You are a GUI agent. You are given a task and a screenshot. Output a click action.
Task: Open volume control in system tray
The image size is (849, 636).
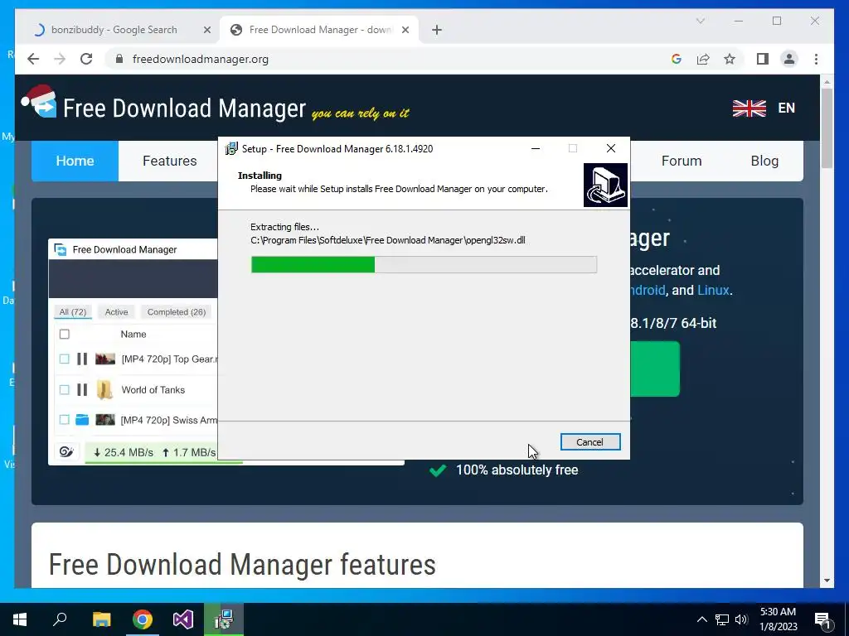click(x=741, y=619)
